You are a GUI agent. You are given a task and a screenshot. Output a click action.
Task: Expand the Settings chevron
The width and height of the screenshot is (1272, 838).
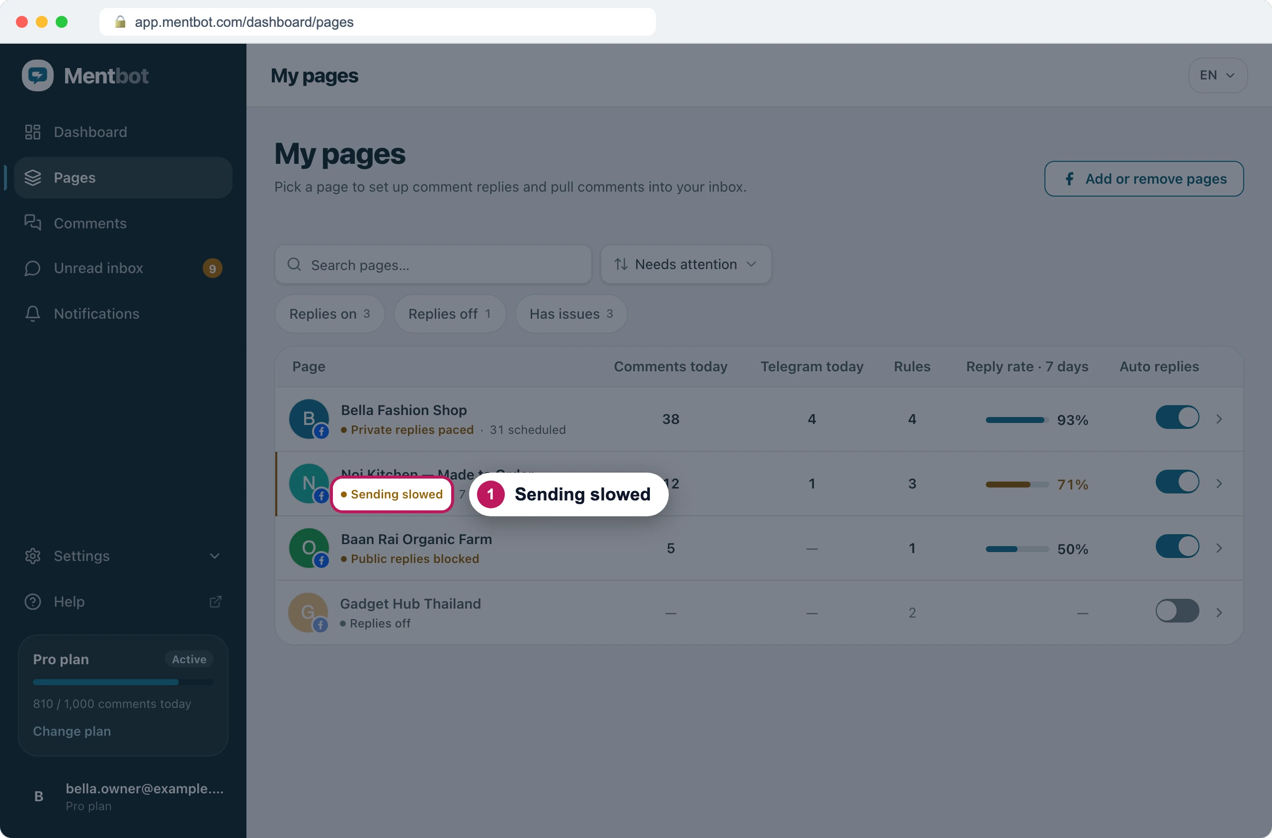pos(215,556)
